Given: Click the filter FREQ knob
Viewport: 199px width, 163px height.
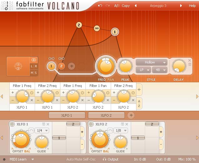Looking at the screenshot, I should tap(106, 66).
